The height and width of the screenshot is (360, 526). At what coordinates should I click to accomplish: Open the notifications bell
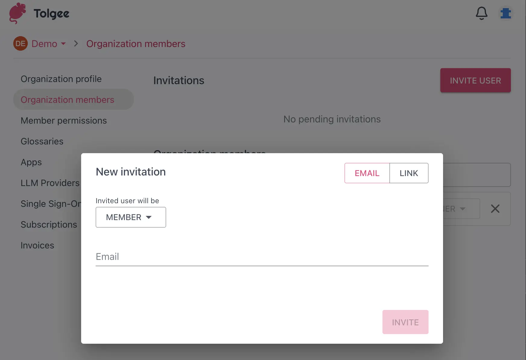tap(481, 13)
